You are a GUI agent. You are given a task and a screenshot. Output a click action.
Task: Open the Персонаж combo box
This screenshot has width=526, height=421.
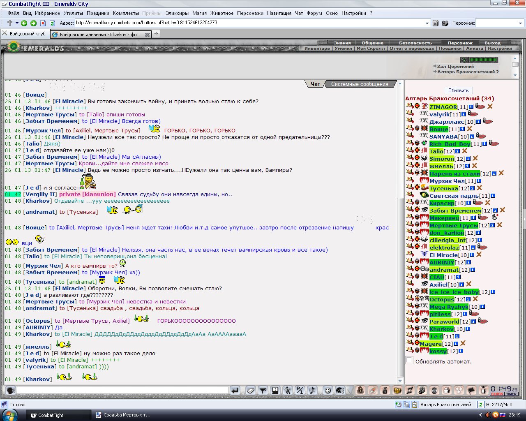(x=499, y=23)
